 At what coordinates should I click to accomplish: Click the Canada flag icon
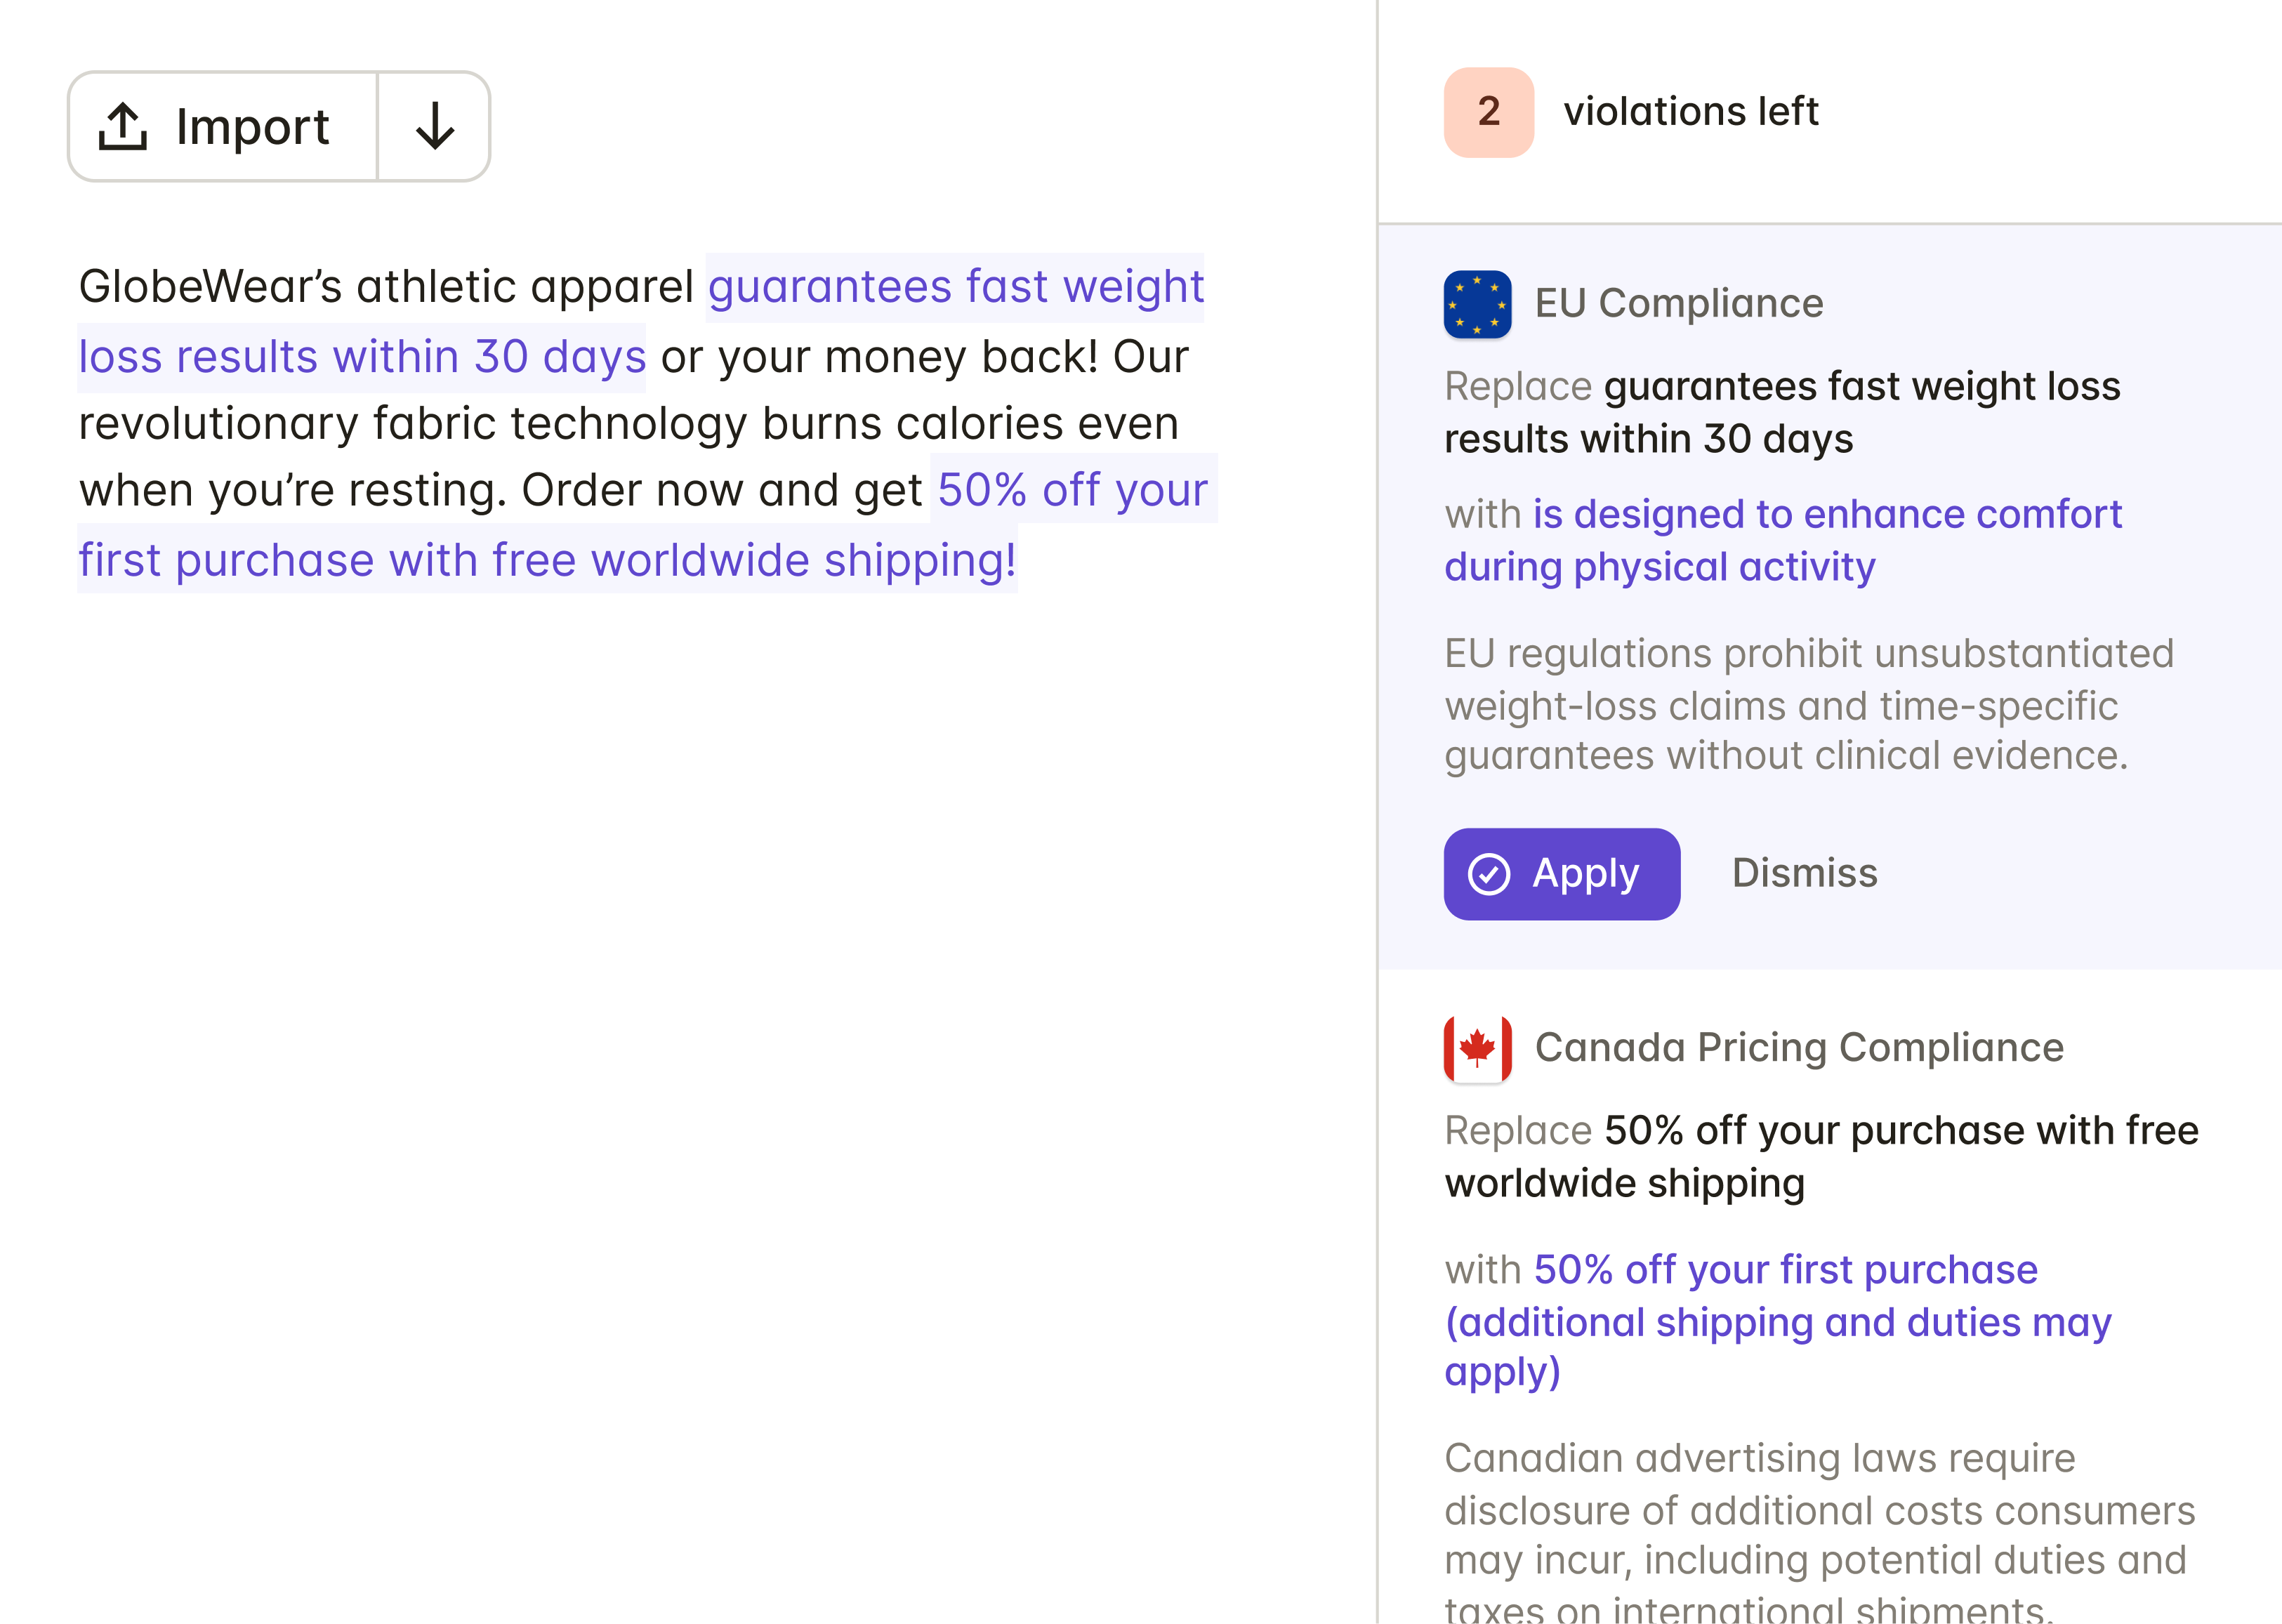(x=1477, y=1048)
